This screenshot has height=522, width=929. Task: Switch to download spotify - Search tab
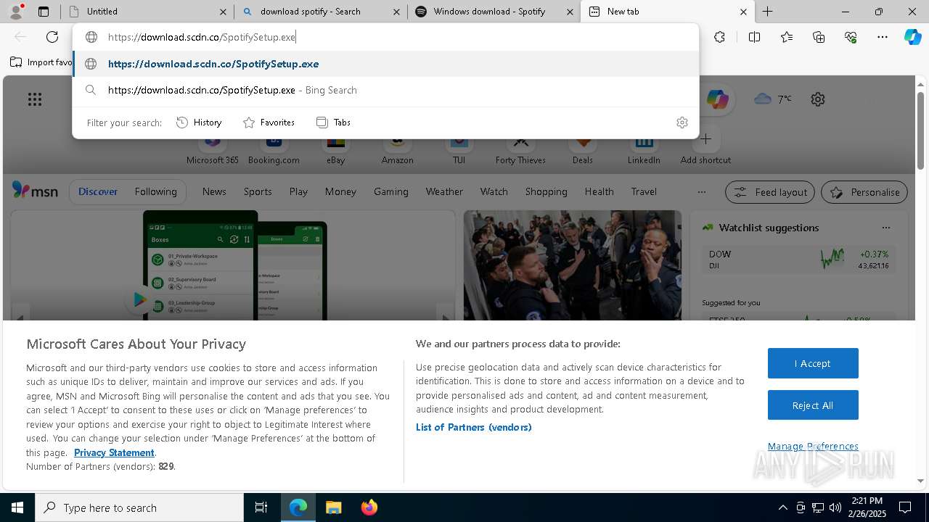321,12
